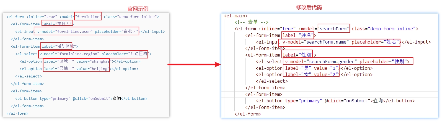This screenshot has height=129, width=448.
Task: Click the "<el-main>" opening tag
Action: click(236, 16)
